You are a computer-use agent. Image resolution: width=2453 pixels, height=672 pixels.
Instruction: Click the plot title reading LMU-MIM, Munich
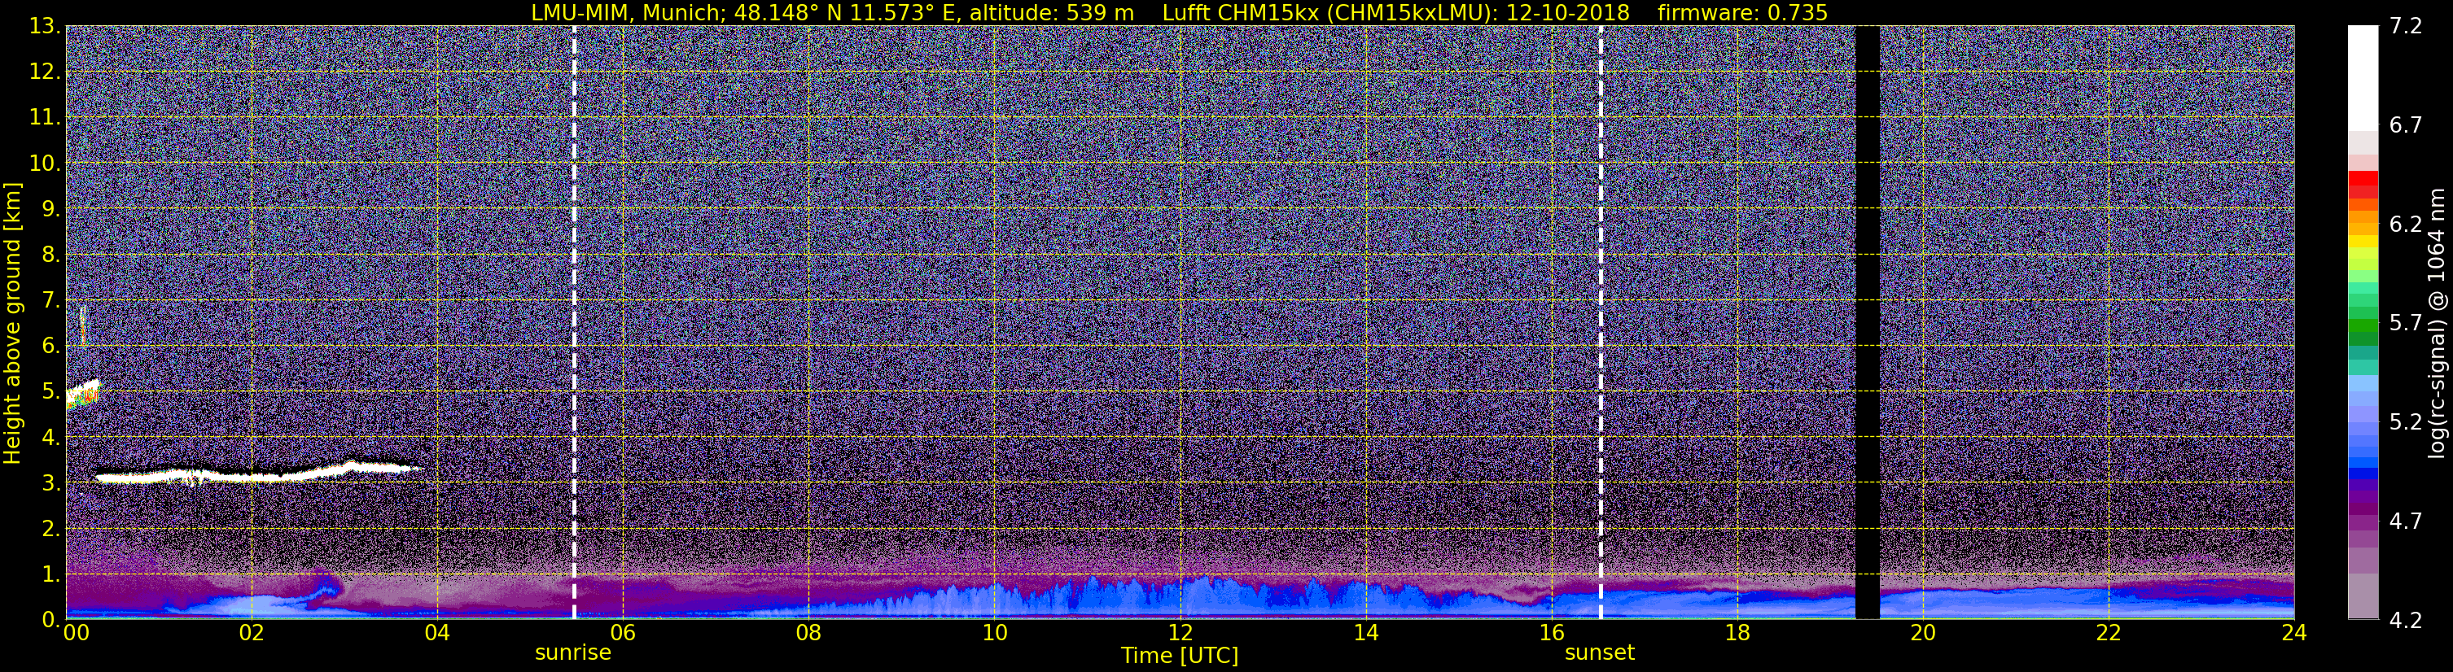[1179, 12]
